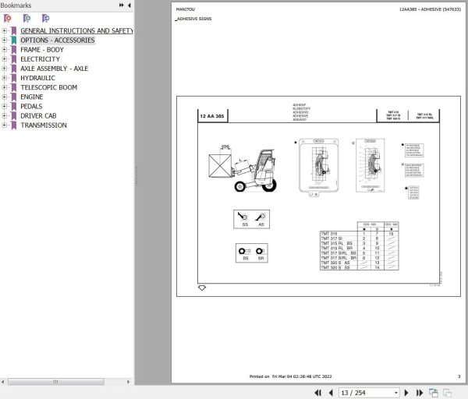Expand TELESCOPIC BOOM bookmark node
Image resolution: width=468 pixels, height=399 pixels.
[x=4, y=87]
